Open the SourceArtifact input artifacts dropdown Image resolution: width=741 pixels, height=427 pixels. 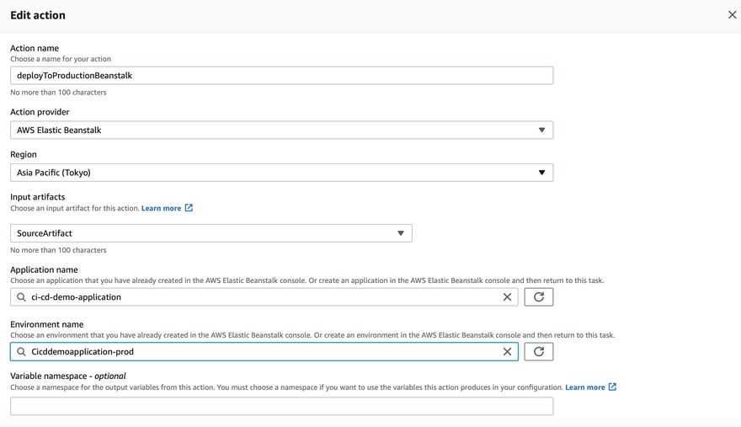point(401,233)
